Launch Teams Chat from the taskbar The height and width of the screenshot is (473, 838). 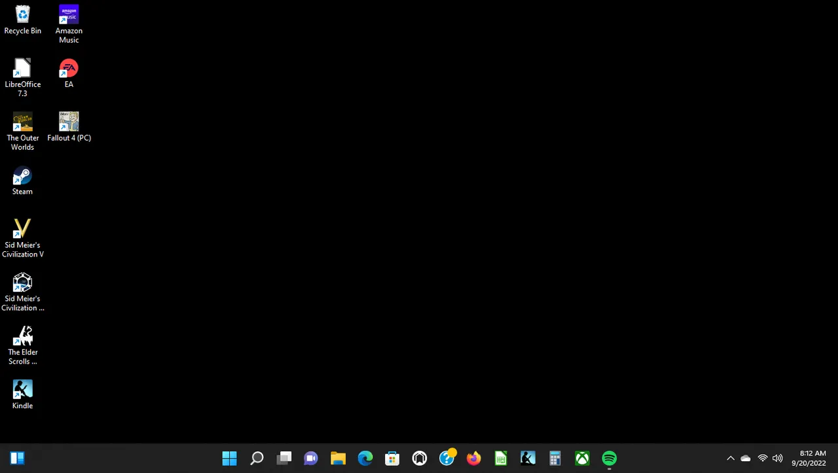pos(311,459)
